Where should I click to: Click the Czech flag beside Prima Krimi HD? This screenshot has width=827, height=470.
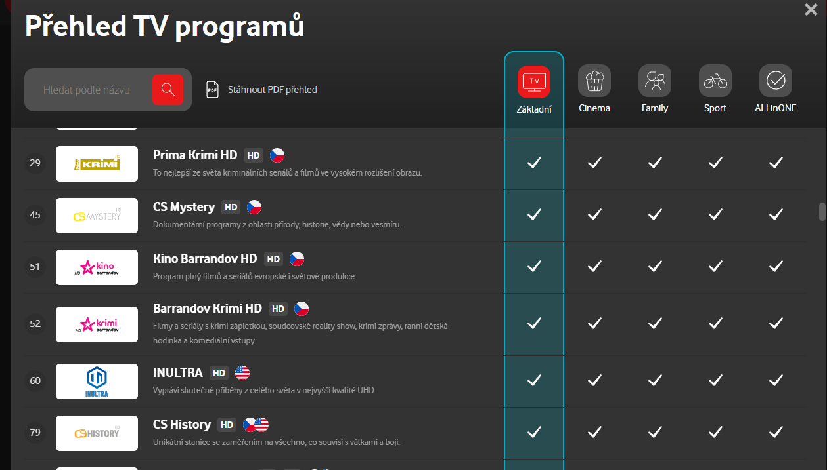[x=277, y=155]
